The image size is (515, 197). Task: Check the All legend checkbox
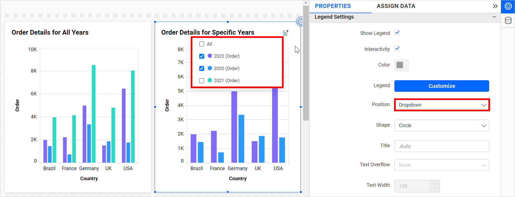[202, 44]
